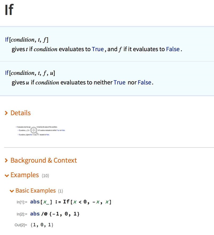Select the output list {1, 0, 1}

coord(42,225)
